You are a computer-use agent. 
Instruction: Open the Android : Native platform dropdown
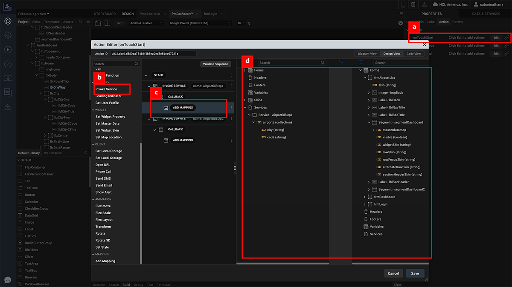click(146, 23)
